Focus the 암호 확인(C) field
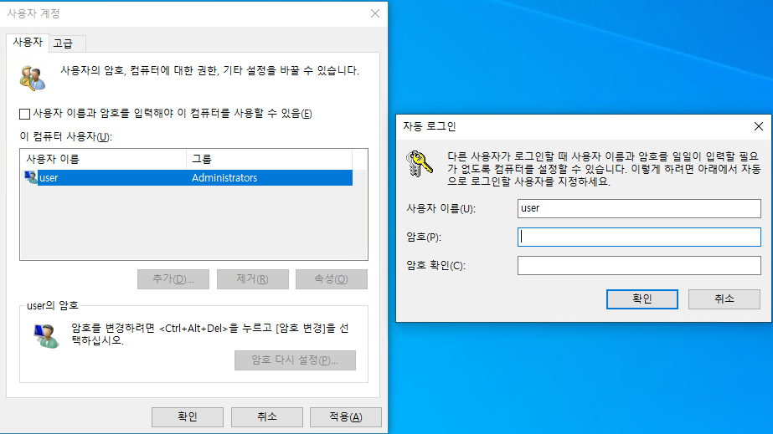Viewport: 773px width, 434px height. click(639, 265)
